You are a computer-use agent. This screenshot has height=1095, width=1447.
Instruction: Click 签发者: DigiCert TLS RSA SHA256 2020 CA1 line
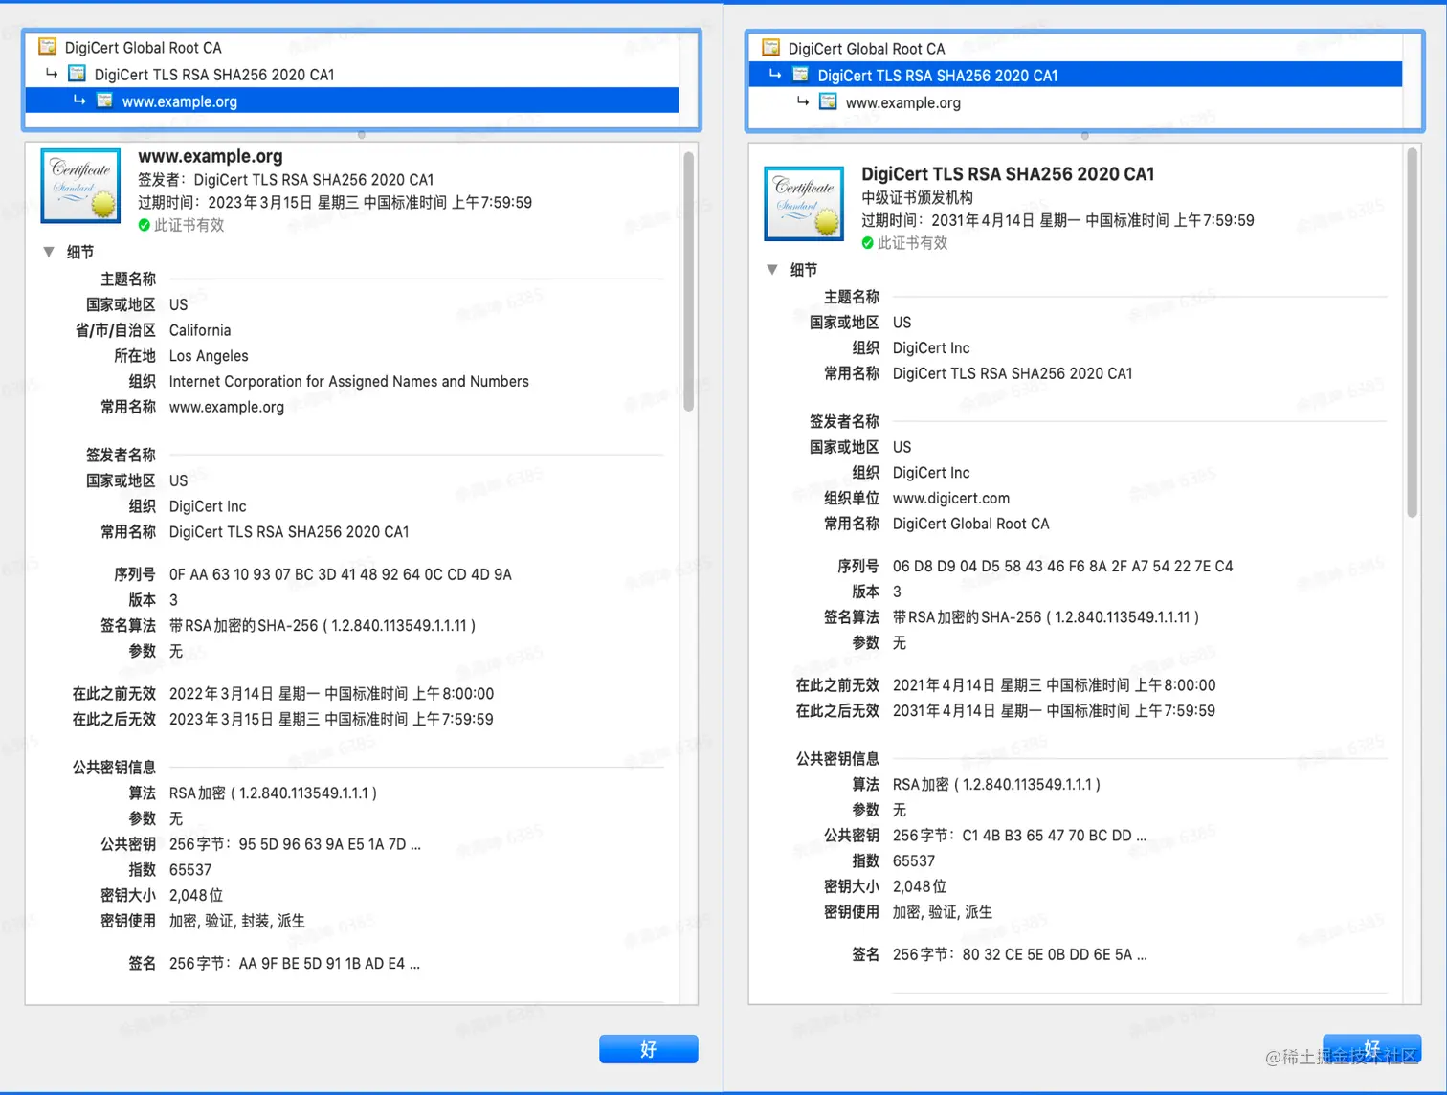click(286, 179)
